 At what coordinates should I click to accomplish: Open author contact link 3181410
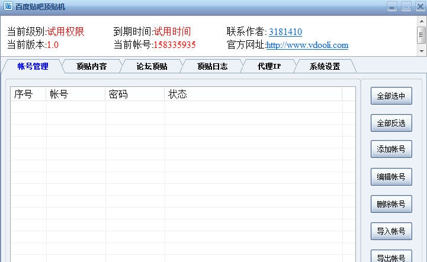[x=285, y=32]
